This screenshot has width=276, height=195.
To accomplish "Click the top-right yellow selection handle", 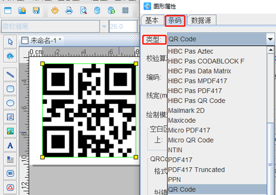I will point(136,64).
